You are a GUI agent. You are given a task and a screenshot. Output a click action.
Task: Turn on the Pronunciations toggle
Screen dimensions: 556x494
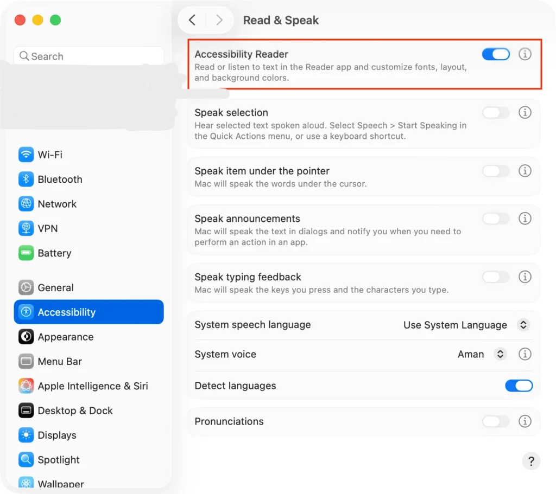pos(496,421)
